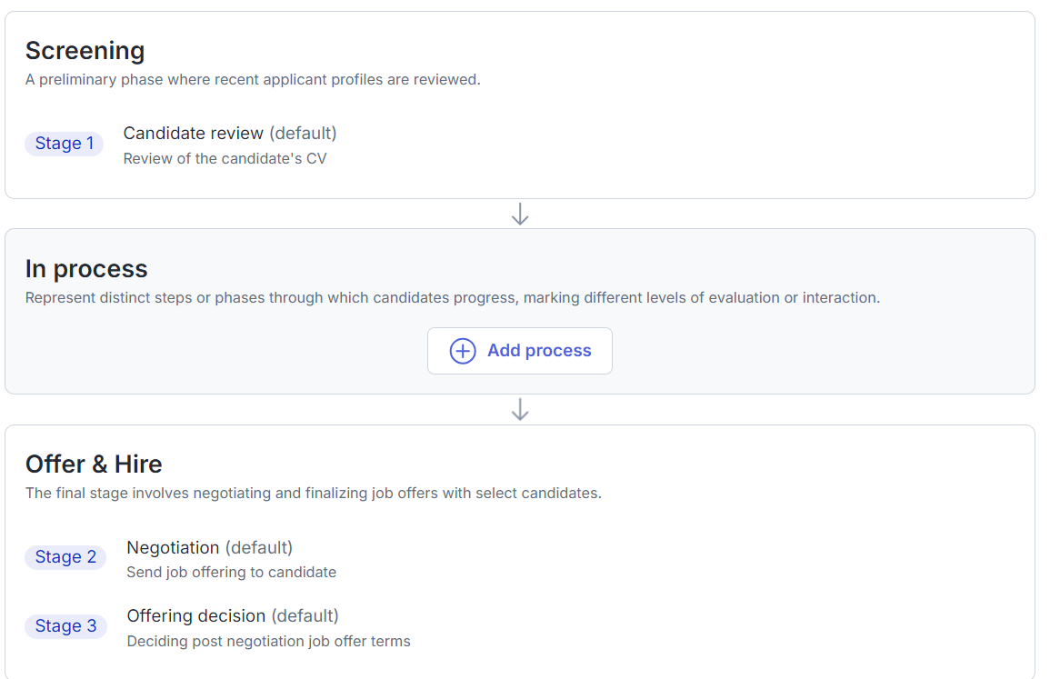Click the down arrow above the Offer & Hire card
The width and height of the screenshot is (1050, 679).
pos(520,410)
